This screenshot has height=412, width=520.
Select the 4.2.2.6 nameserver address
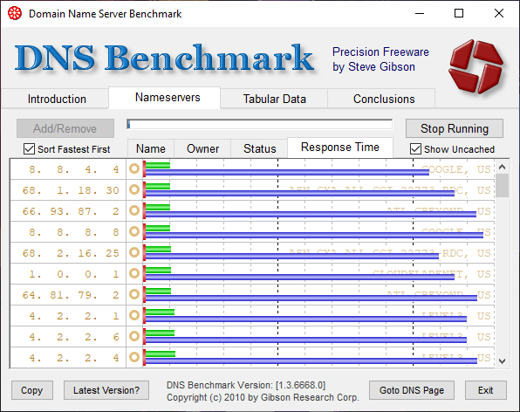(x=73, y=336)
